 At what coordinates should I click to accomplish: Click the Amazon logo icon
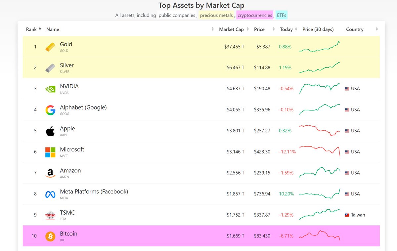(x=50, y=173)
